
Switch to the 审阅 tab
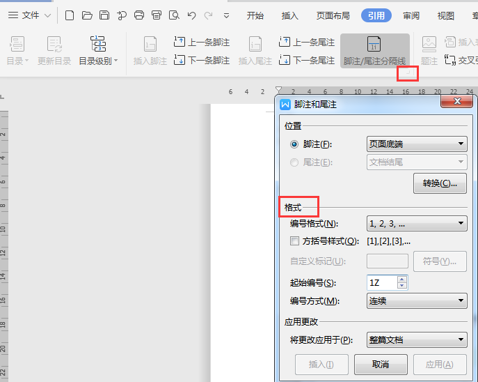pos(411,15)
